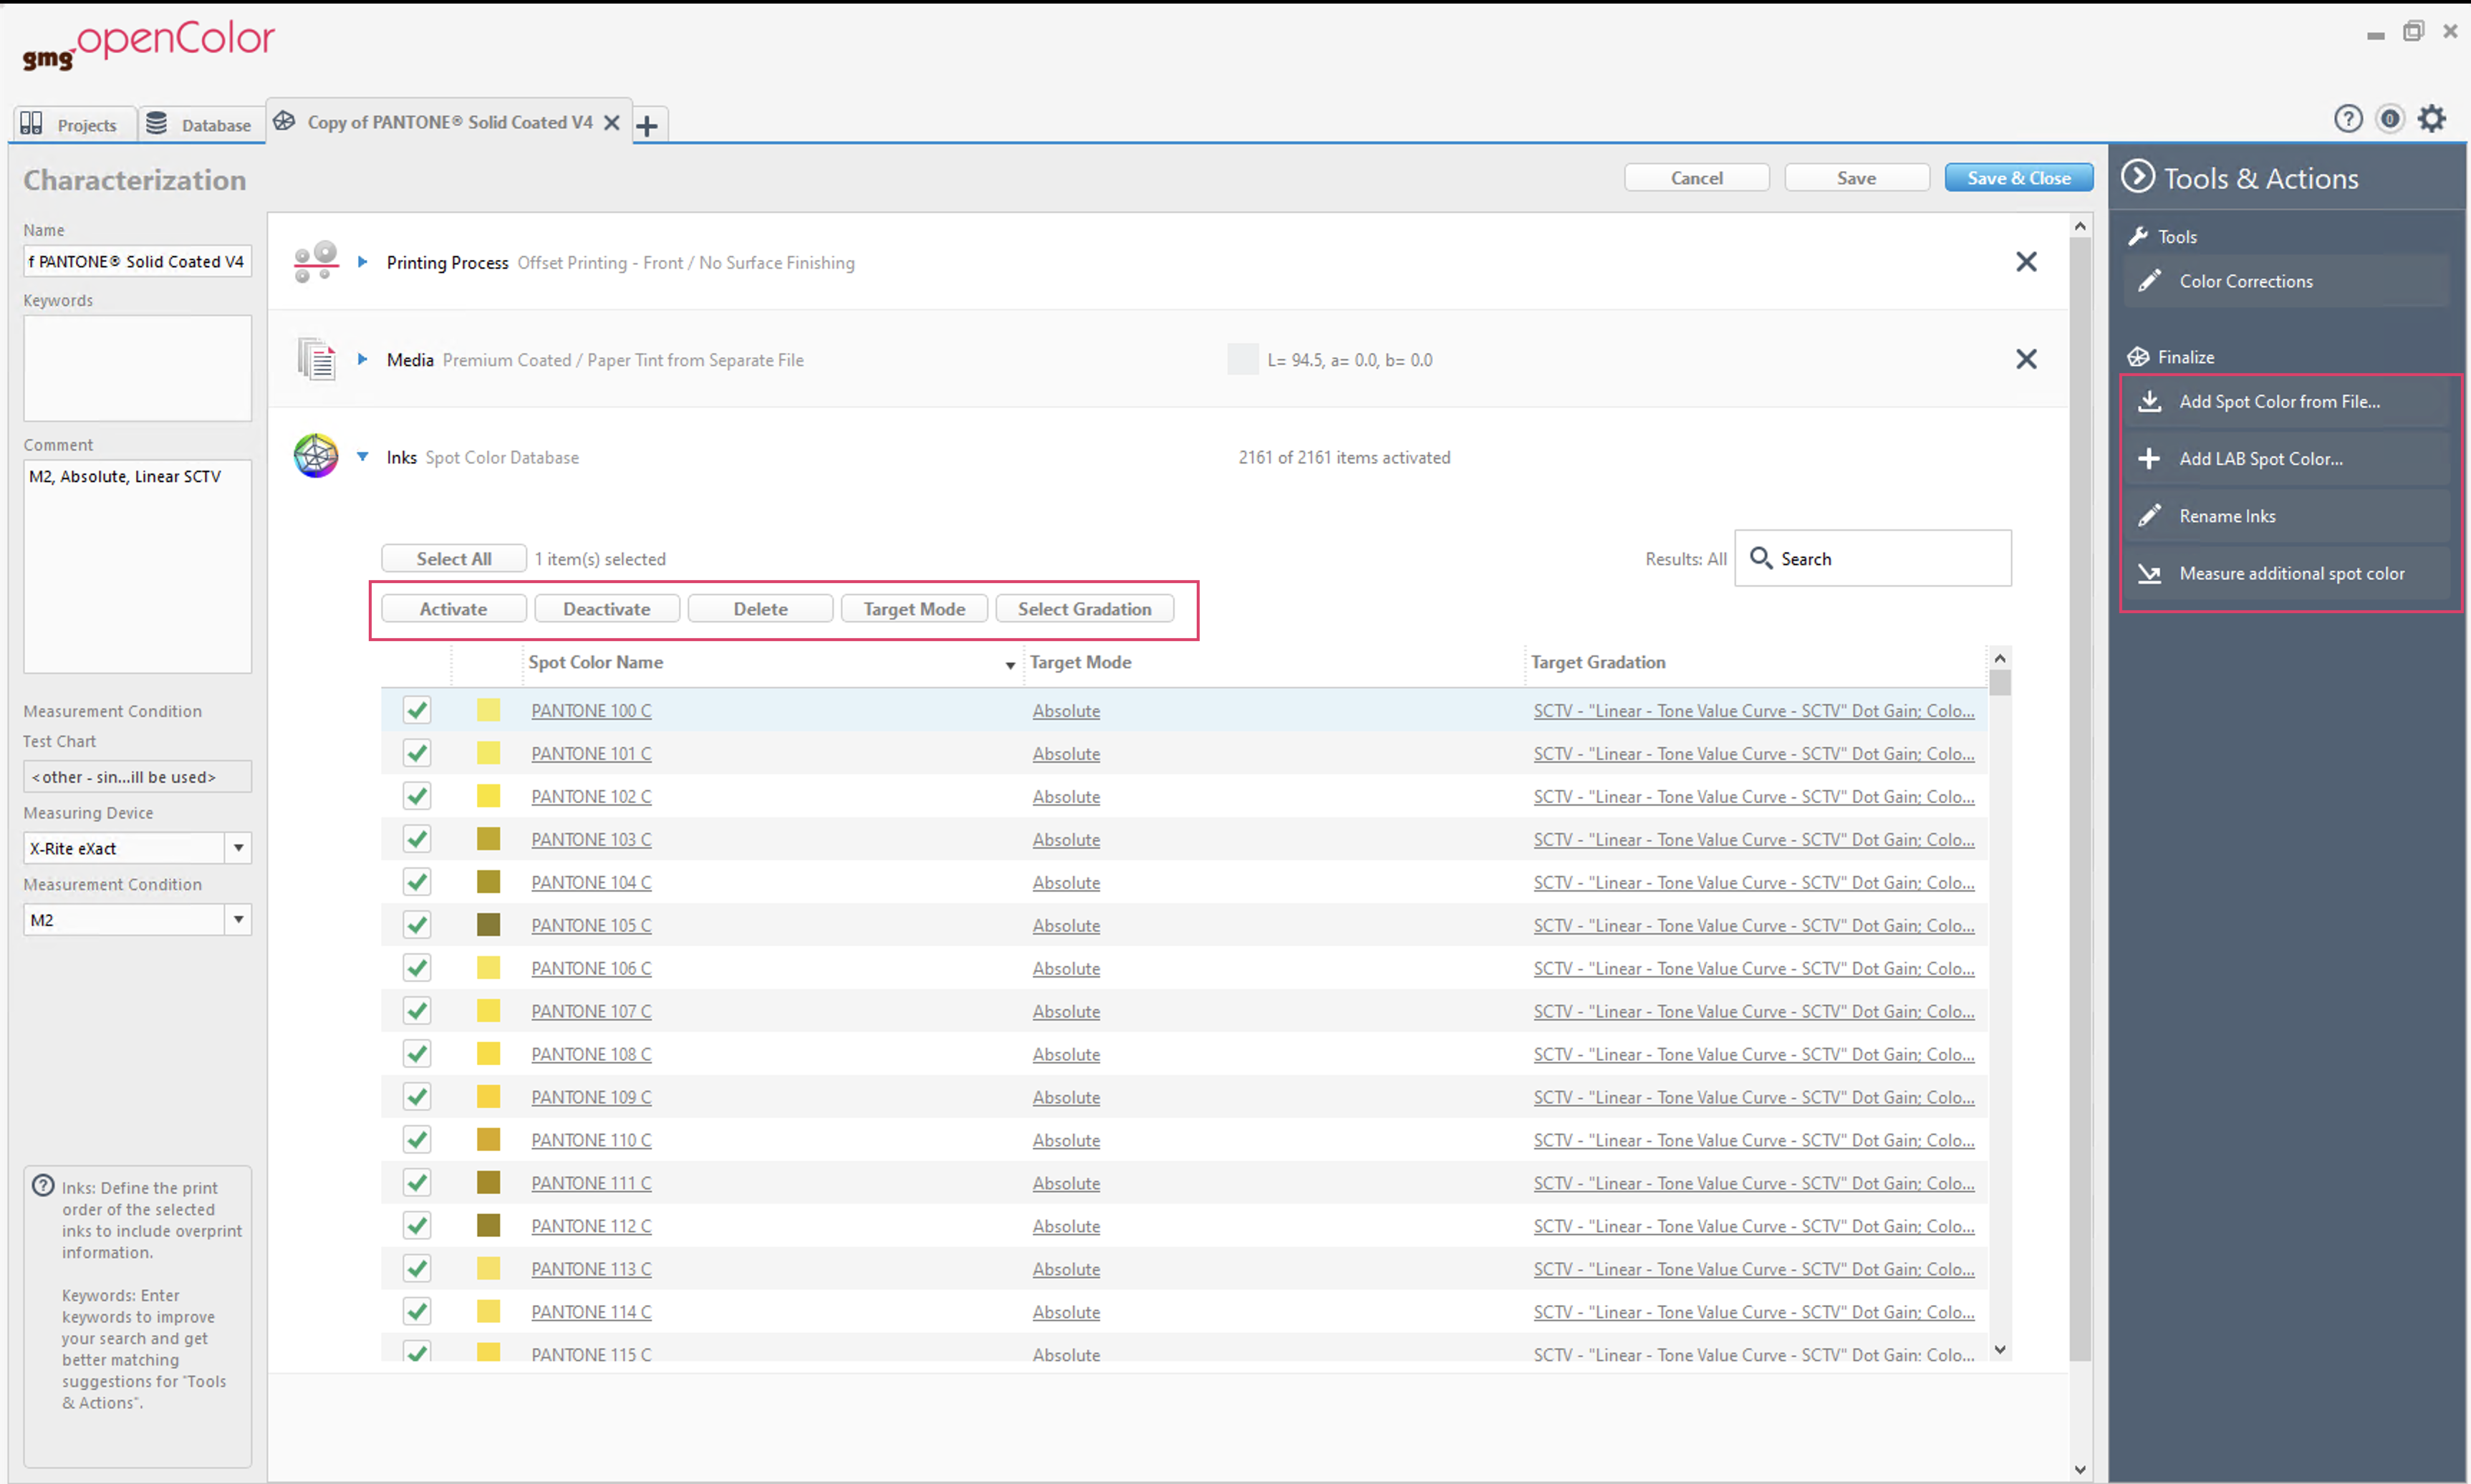Toggle the PANTONE 108 C checkbox
The image size is (2471, 1484).
click(x=417, y=1054)
